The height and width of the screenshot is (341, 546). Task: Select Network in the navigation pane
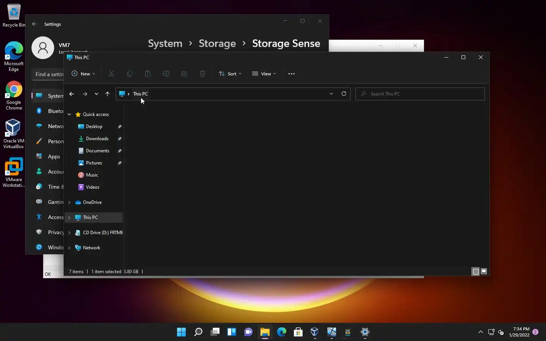pyautogui.click(x=91, y=248)
